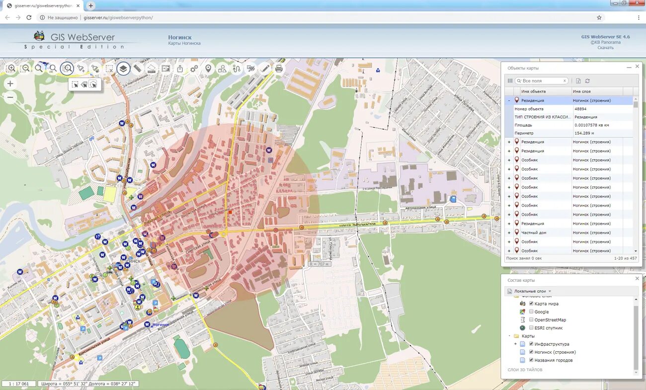This screenshot has width=646, height=390.
Task: Click the Ногинск title link
Action: 179,37
